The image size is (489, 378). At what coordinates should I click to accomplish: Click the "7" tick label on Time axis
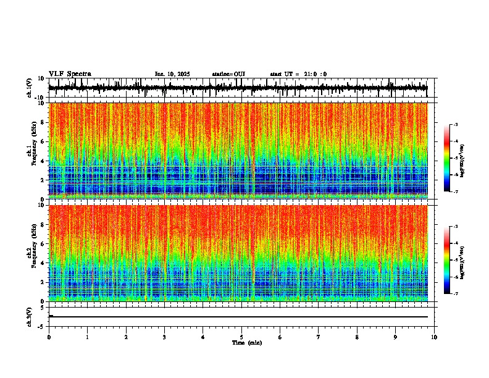[x=319, y=337]
